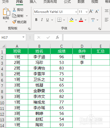Toggle Bold formatting

pyautogui.click(x=36, y=20)
